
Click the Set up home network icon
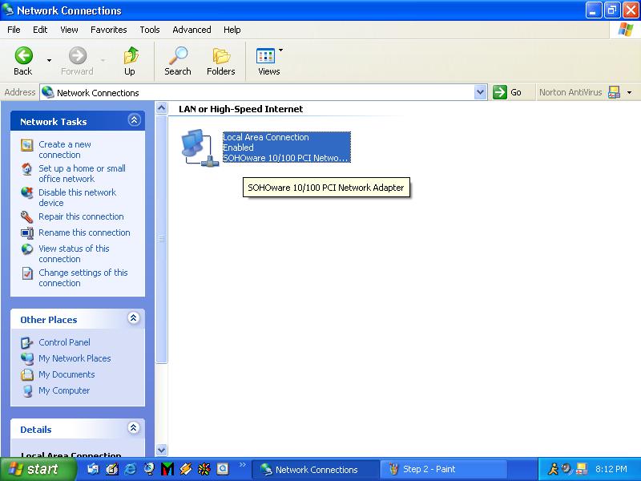(27, 169)
